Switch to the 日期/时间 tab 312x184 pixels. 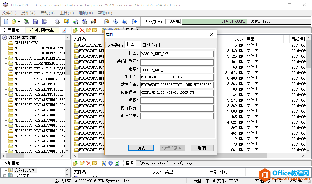coord(151,45)
